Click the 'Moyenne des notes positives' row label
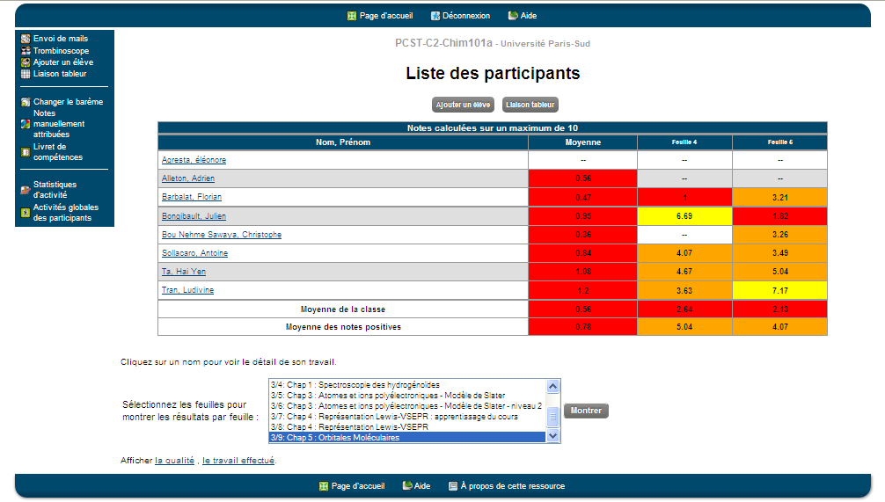This screenshot has height=502, width=885. point(343,327)
